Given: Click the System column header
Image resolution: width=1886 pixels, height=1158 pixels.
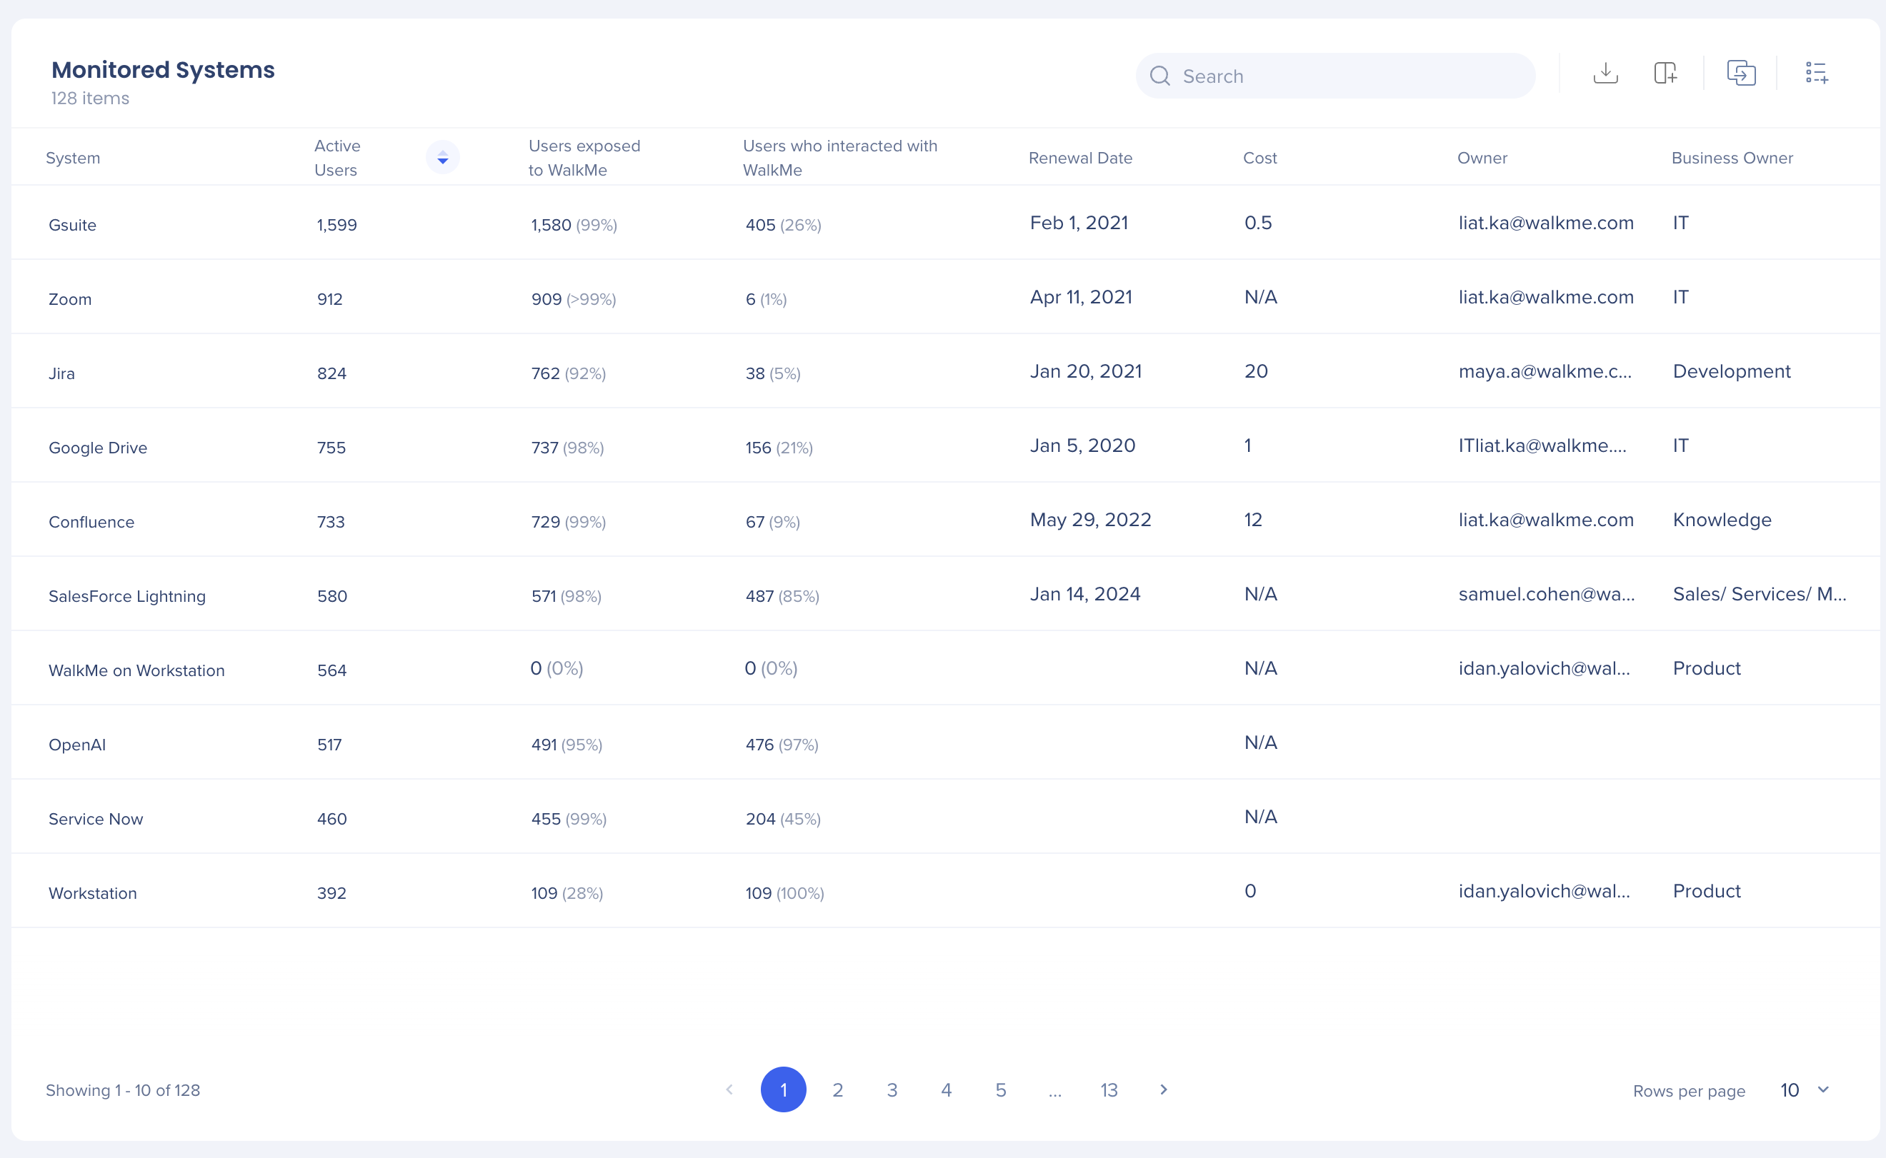Looking at the screenshot, I should pyautogui.click(x=73, y=158).
